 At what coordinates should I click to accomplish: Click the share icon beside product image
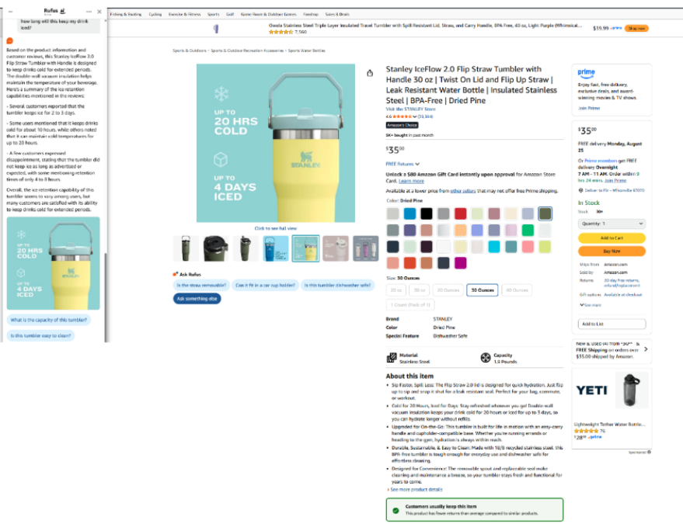click(370, 73)
